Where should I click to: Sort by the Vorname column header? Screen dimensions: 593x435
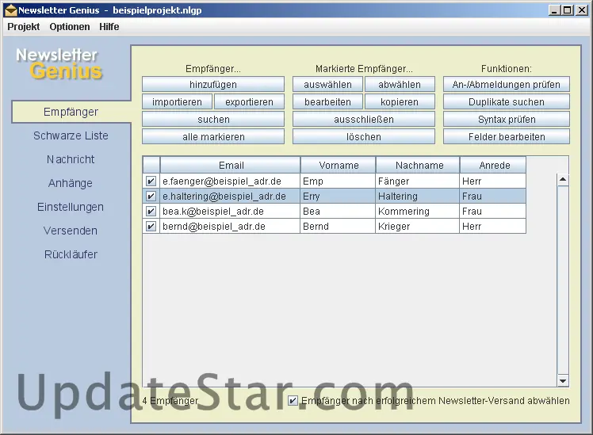(338, 165)
